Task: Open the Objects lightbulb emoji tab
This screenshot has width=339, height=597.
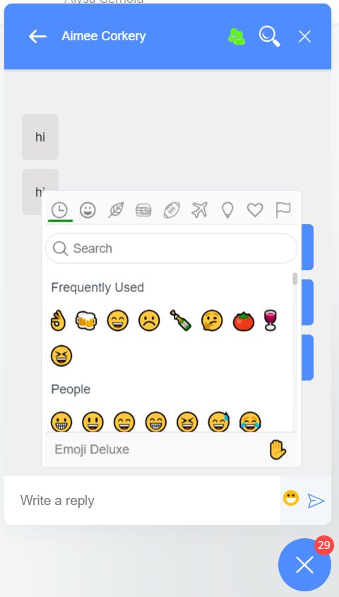Action: (227, 210)
